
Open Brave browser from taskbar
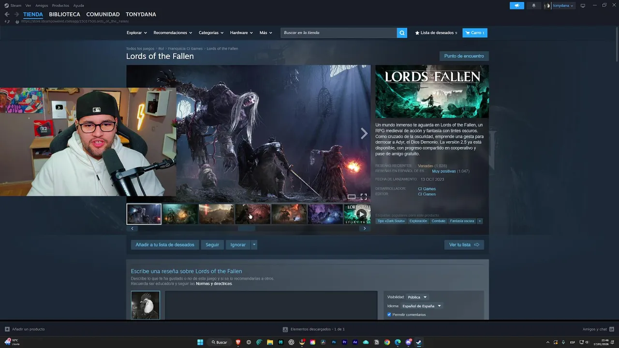pyautogui.click(x=238, y=342)
